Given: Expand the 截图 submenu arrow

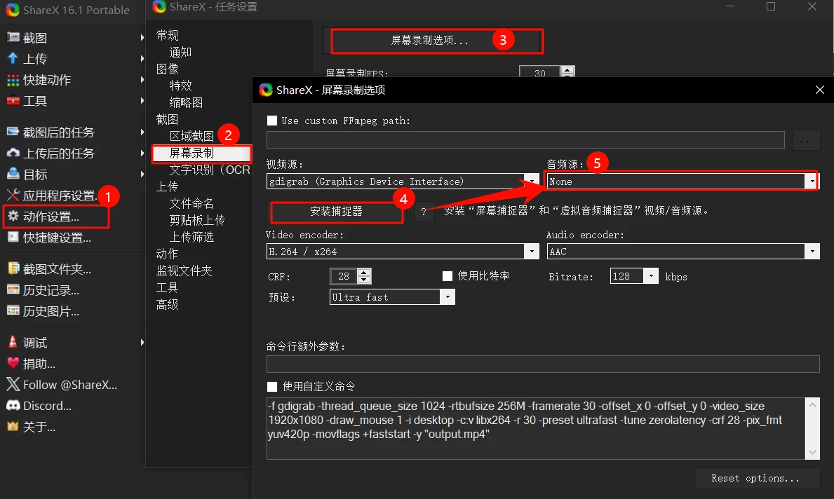Looking at the screenshot, I should pos(142,37).
